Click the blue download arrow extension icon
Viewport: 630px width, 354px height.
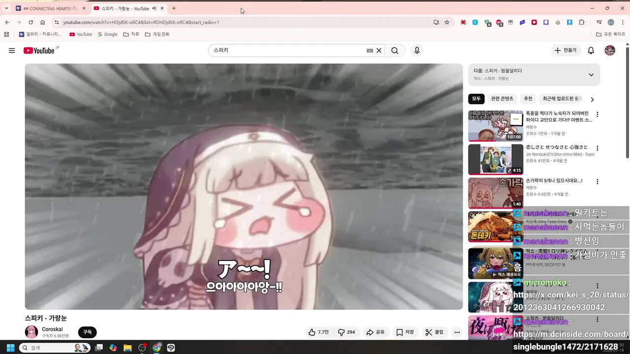coord(569,22)
